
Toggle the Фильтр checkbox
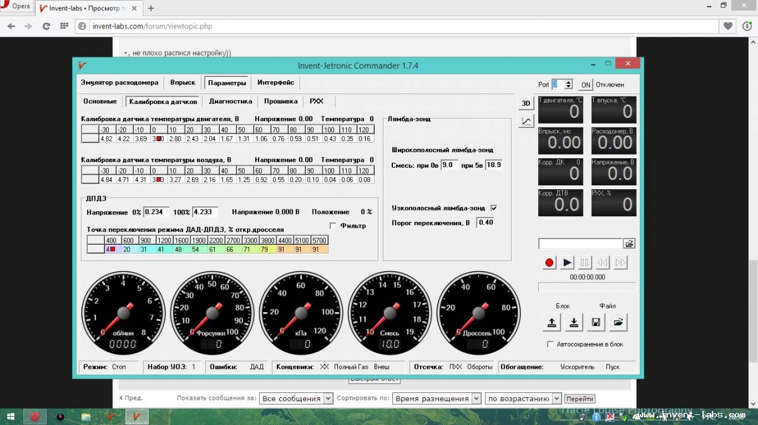[334, 225]
